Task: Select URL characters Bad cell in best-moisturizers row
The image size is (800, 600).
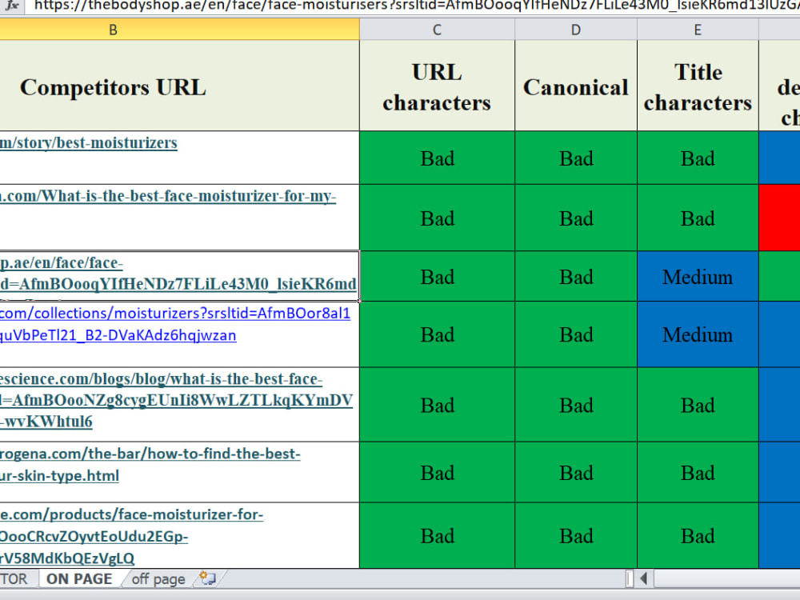Action: click(438, 158)
